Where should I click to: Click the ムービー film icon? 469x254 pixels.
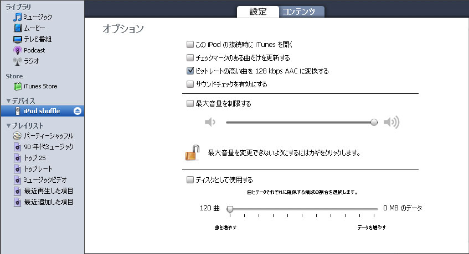coord(18,28)
